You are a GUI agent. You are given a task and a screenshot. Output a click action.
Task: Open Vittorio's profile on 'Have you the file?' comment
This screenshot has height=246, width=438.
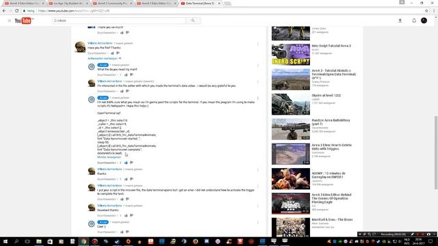(100, 43)
